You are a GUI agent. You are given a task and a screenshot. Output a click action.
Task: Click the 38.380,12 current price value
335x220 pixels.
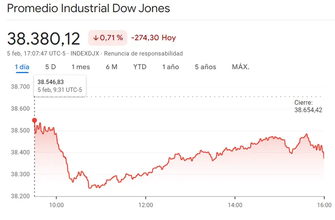coord(44,38)
